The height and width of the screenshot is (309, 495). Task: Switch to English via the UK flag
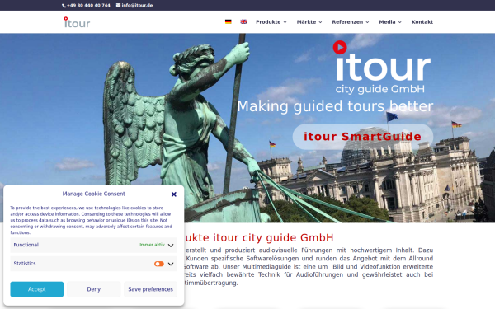click(243, 21)
